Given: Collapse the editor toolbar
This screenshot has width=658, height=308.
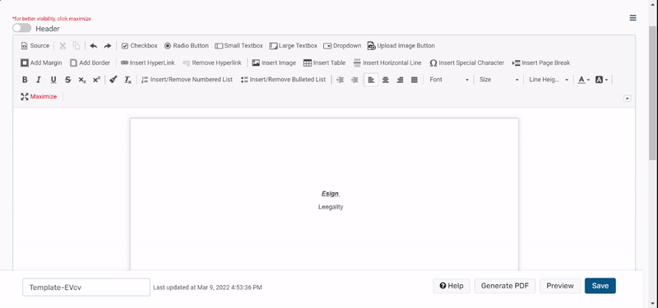Looking at the screenshot, I should 628,99.
